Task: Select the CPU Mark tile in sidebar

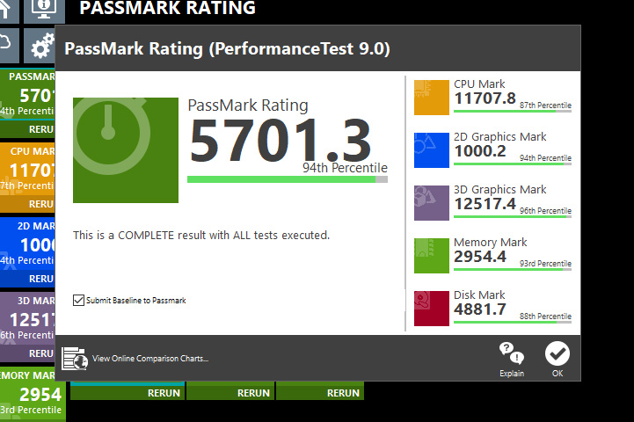Action: [x=27, y=169]
